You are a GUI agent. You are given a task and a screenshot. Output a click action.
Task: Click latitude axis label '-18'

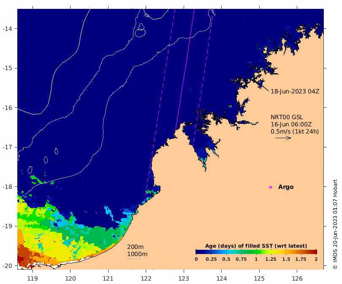tap(7, 187)
